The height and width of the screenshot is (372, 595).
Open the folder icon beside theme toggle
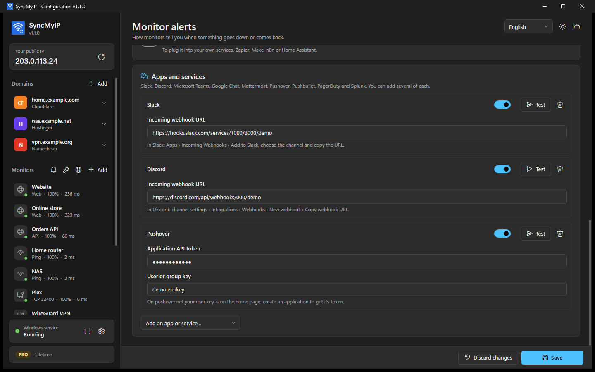coord(576,27)
